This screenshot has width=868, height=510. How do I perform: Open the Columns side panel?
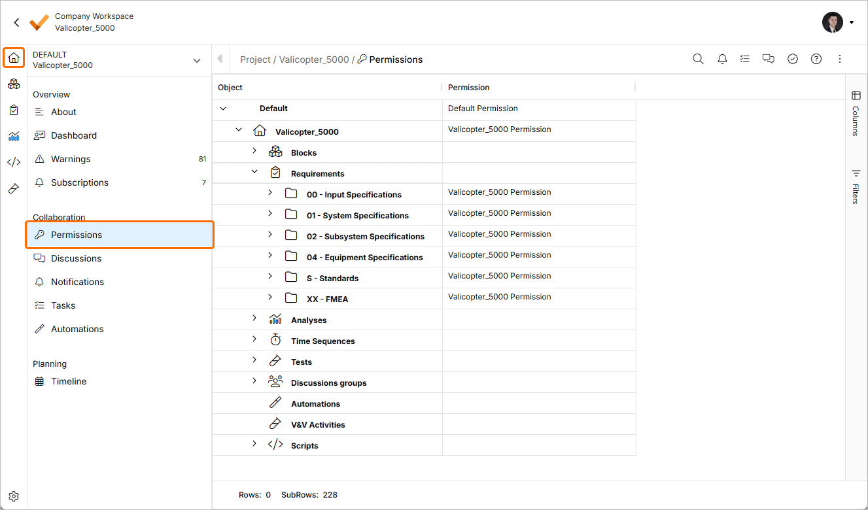856,112
